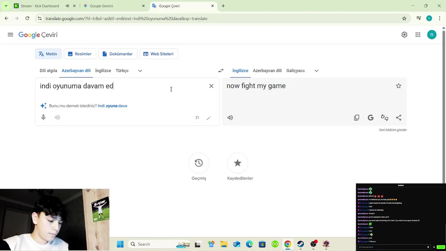The image size is (446, 251).
Task: Select İngilizce as target language
Action: pyautogui.click(x=240, y=71)
